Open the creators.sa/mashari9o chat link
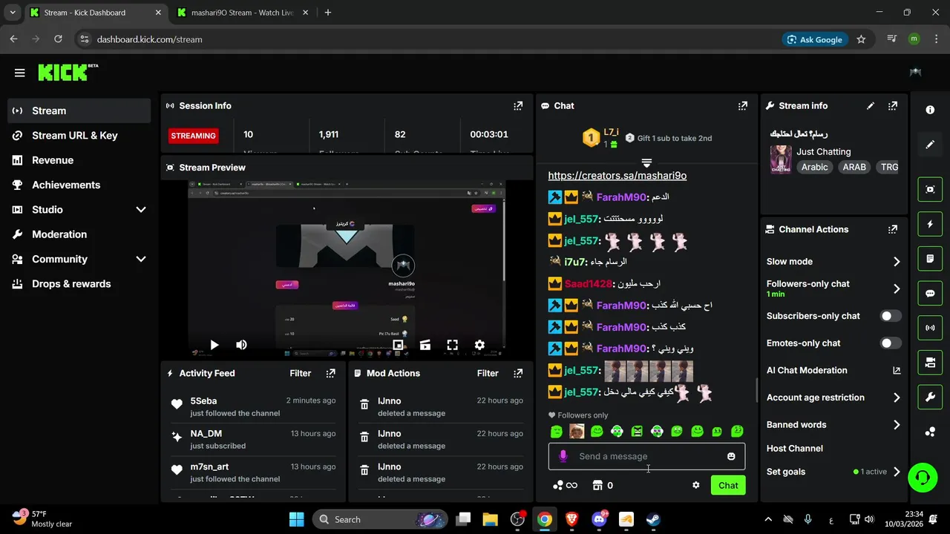 pyautogui.click(x=617, y=176)
